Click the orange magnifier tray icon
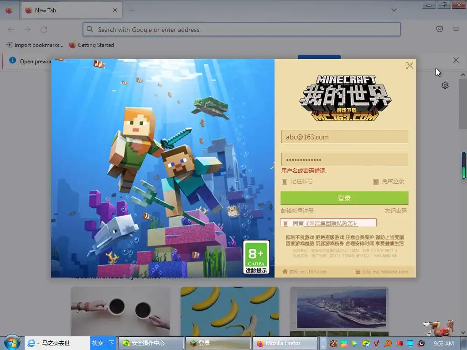The width and height of the screenshot is (467, 350). click(x=388, y=344)
